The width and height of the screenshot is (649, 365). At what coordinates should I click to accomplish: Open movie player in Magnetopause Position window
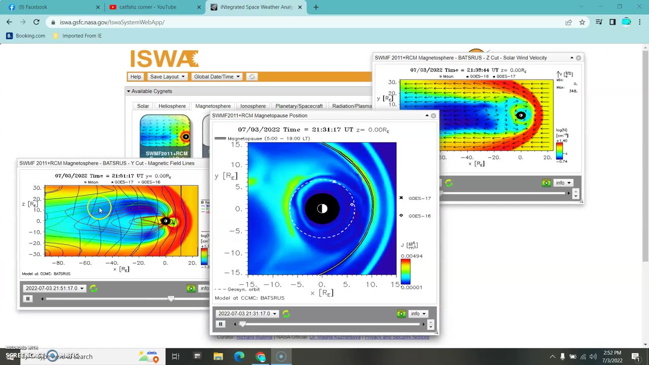[x=401, y=314]
